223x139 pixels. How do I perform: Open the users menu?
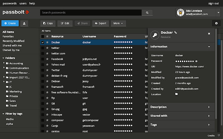(x=23, y=3)
